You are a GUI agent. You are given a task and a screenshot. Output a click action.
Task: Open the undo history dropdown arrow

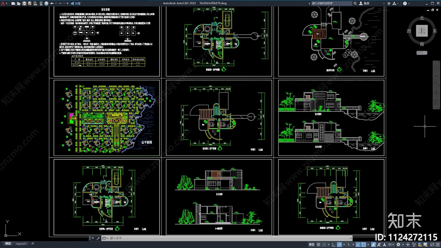(x=56, y=3)
